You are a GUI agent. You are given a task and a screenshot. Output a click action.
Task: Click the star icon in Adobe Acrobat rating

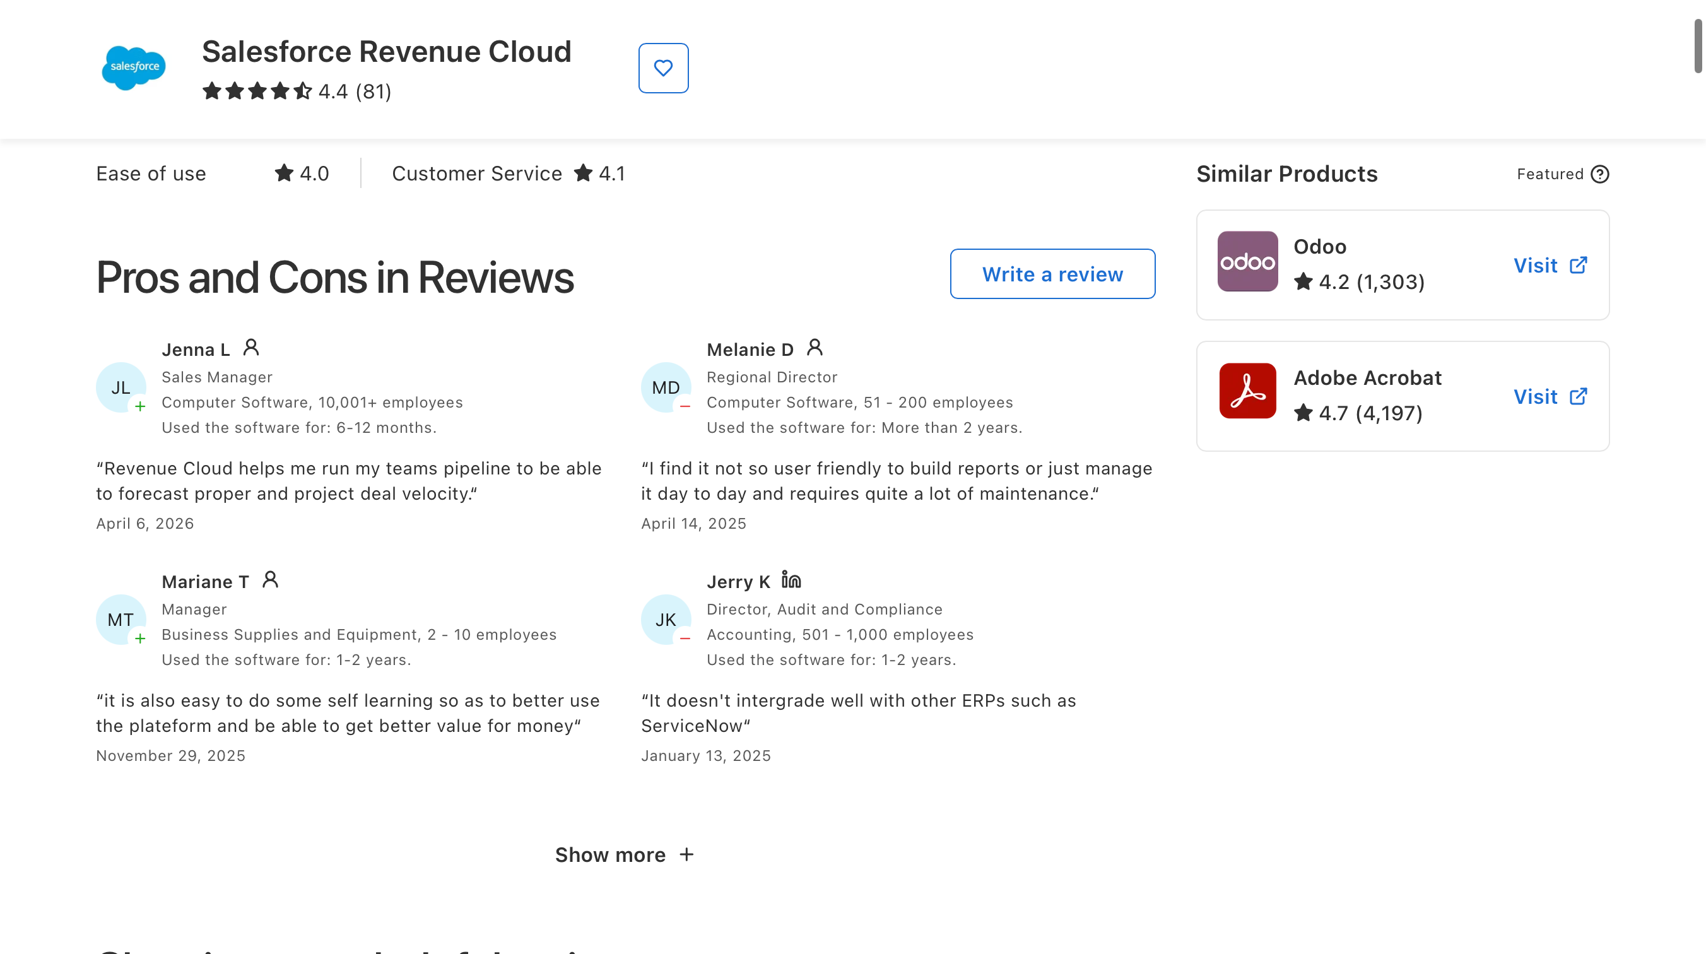click(x=1303, y=413)
